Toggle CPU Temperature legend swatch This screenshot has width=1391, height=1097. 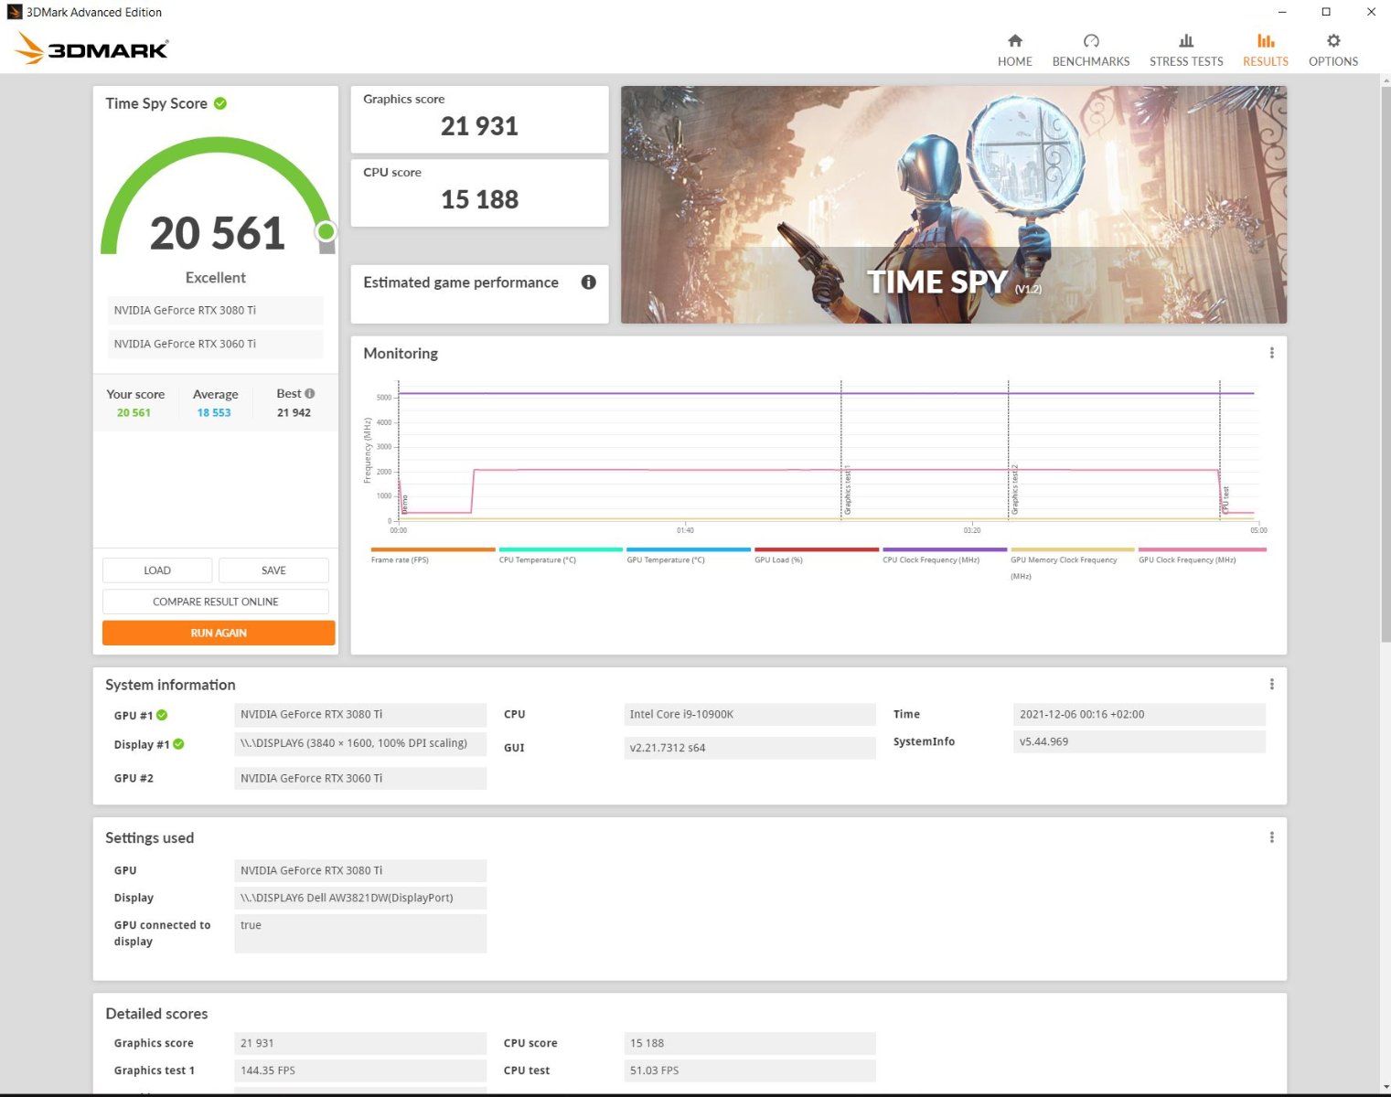click(561, 549)
